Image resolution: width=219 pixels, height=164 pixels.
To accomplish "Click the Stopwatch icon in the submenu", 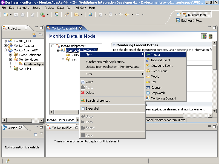I will (x=148, y=93).
